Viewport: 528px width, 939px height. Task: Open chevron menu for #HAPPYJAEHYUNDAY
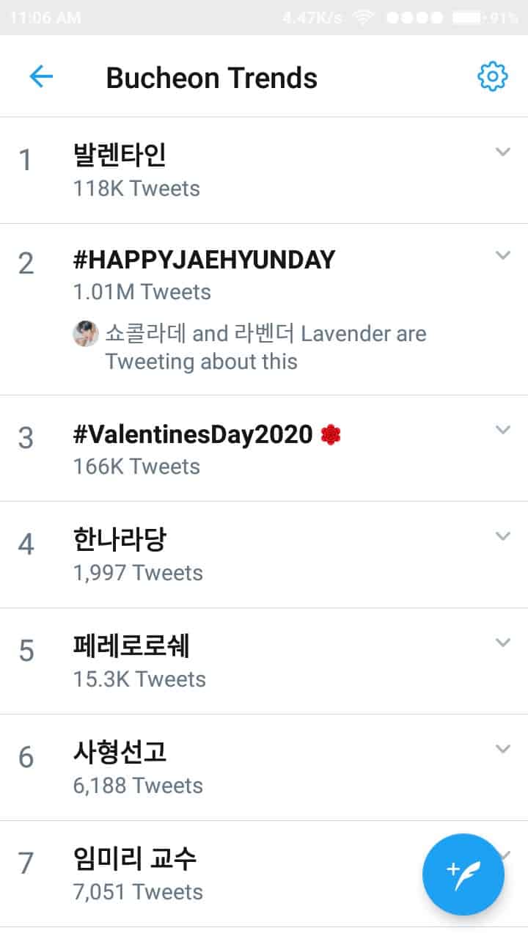point(502,255)
